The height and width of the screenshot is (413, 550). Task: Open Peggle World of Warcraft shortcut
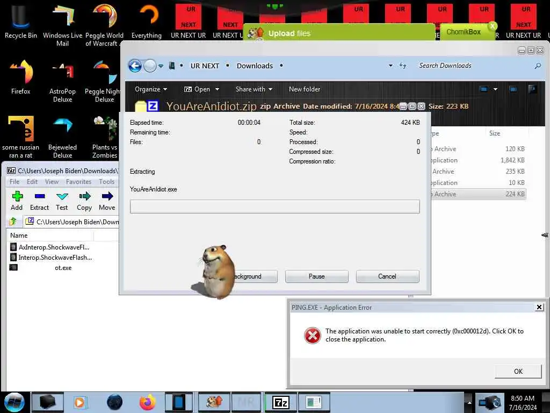pos(104,25)
